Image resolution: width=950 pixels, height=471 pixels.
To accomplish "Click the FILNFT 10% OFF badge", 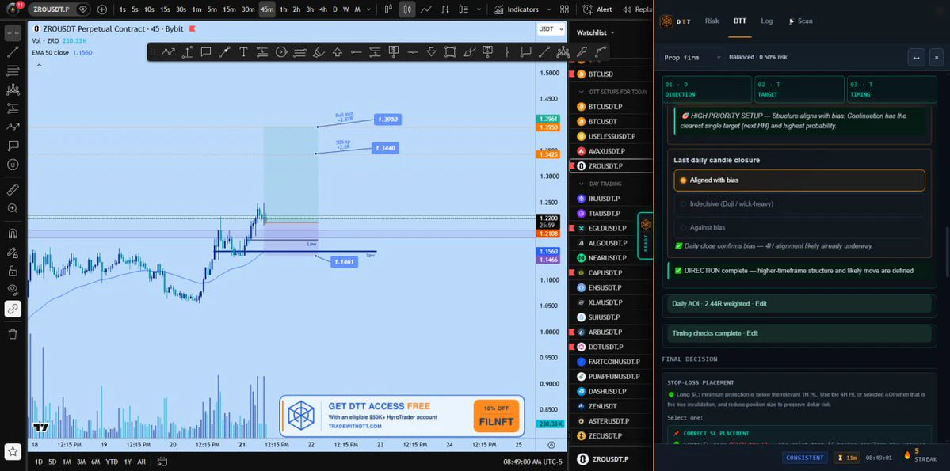I will (x=496, y=416).
